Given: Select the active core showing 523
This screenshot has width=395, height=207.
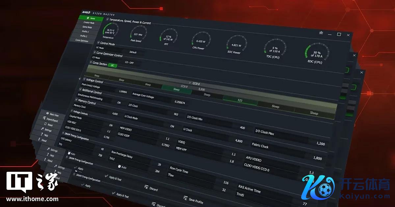Looking at the screenshot, I should 240,100.
